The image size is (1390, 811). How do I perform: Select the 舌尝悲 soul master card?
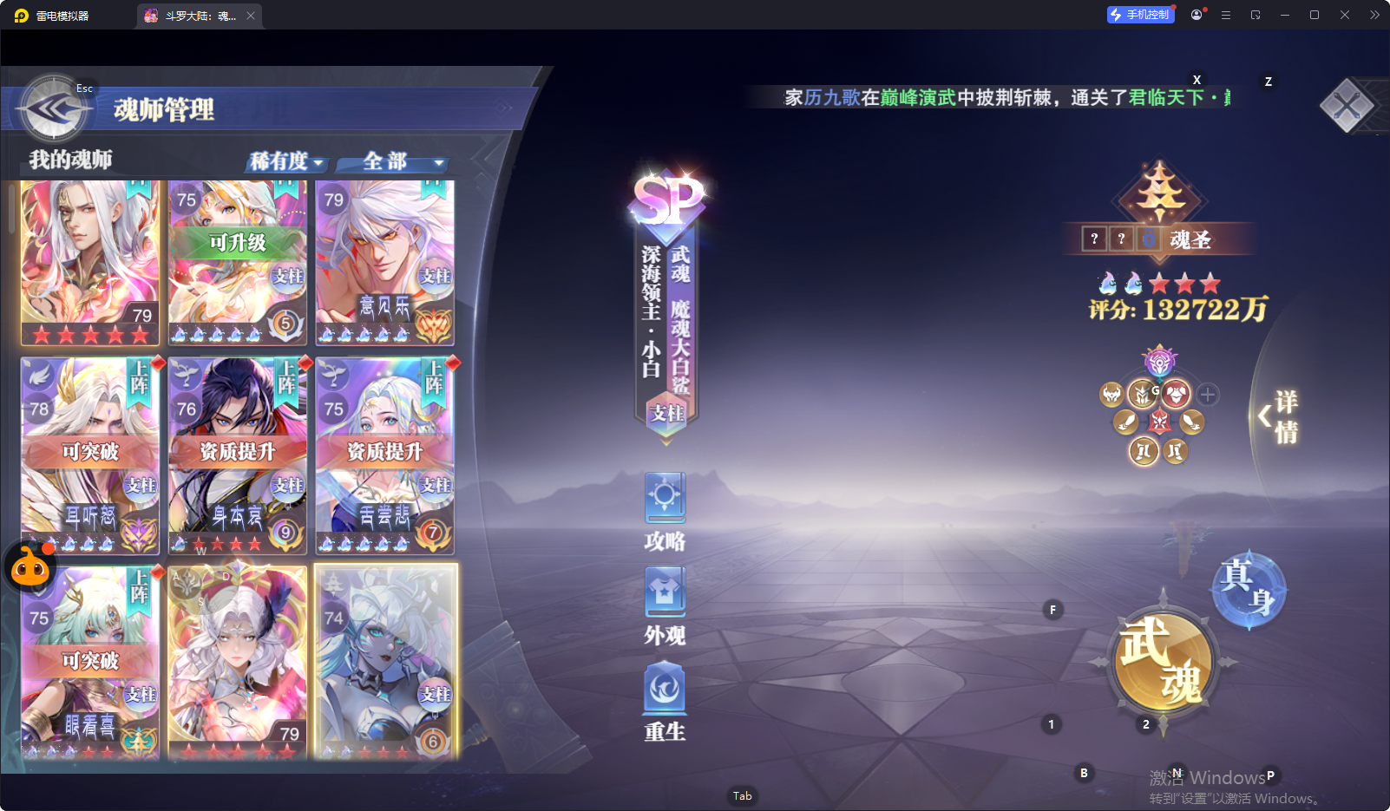point(385,455)
